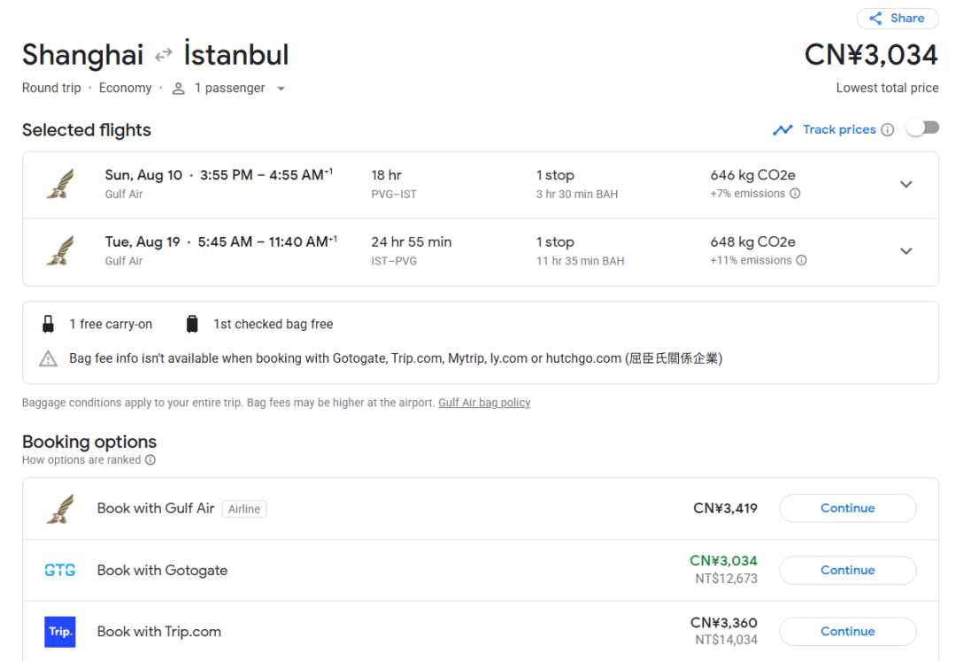This screenshot has height=661, width=956.
Task: Click the Share button
Action: coord(897,19)
